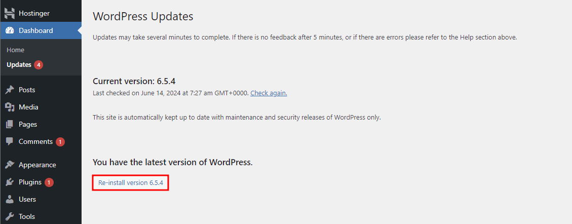Open the Appearance menu
Screen dimensions: 572x224
click(x=37, y=165)
